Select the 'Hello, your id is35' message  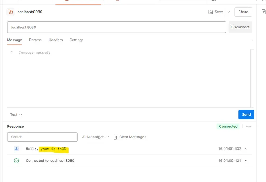click(46, 149)
